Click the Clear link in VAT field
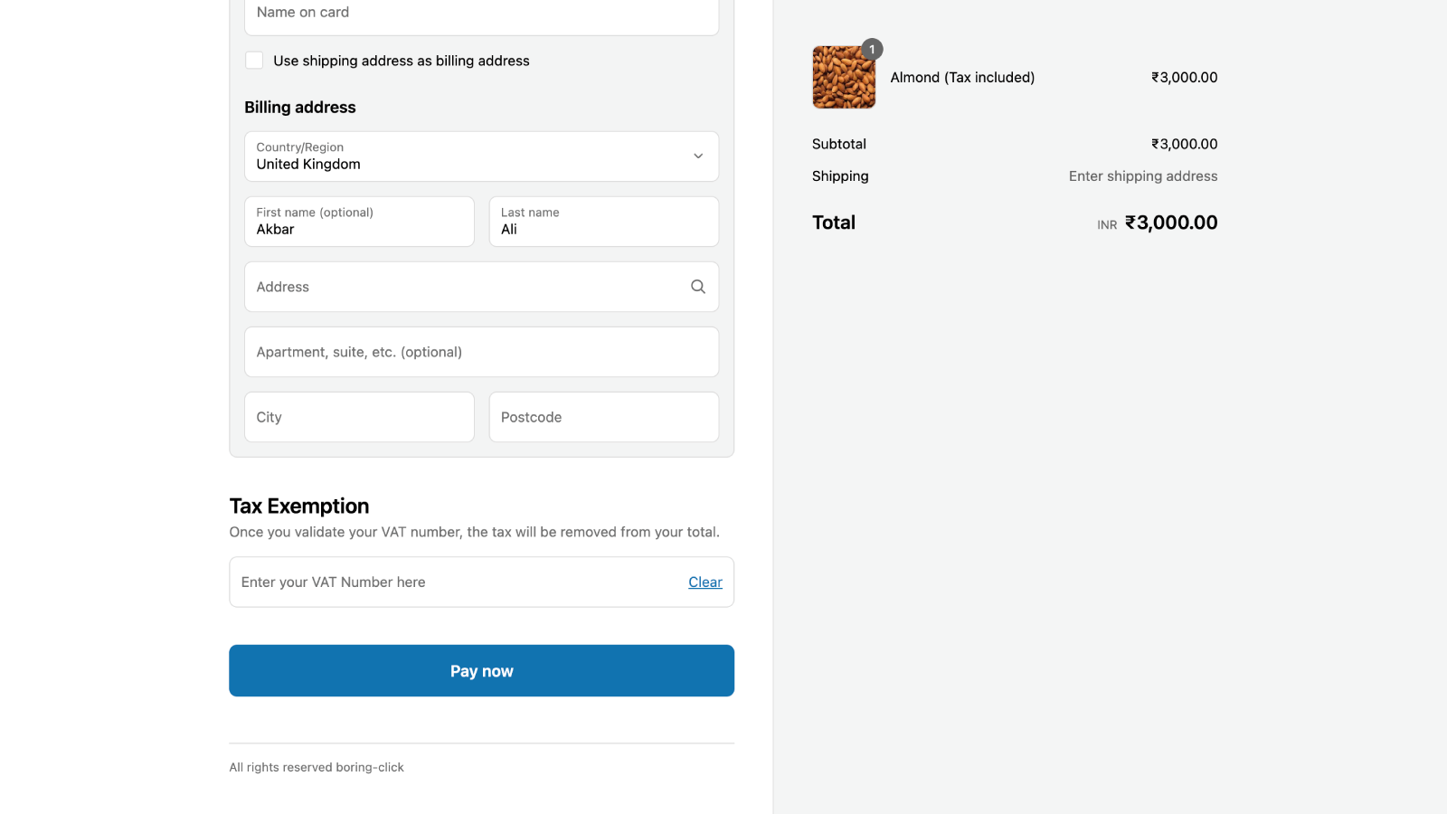The width and height of the screenshot is (1447, 814). tap(705, 582)
